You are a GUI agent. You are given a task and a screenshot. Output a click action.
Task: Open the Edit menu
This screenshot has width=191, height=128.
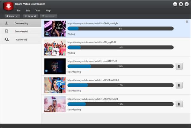click(28, 10)
